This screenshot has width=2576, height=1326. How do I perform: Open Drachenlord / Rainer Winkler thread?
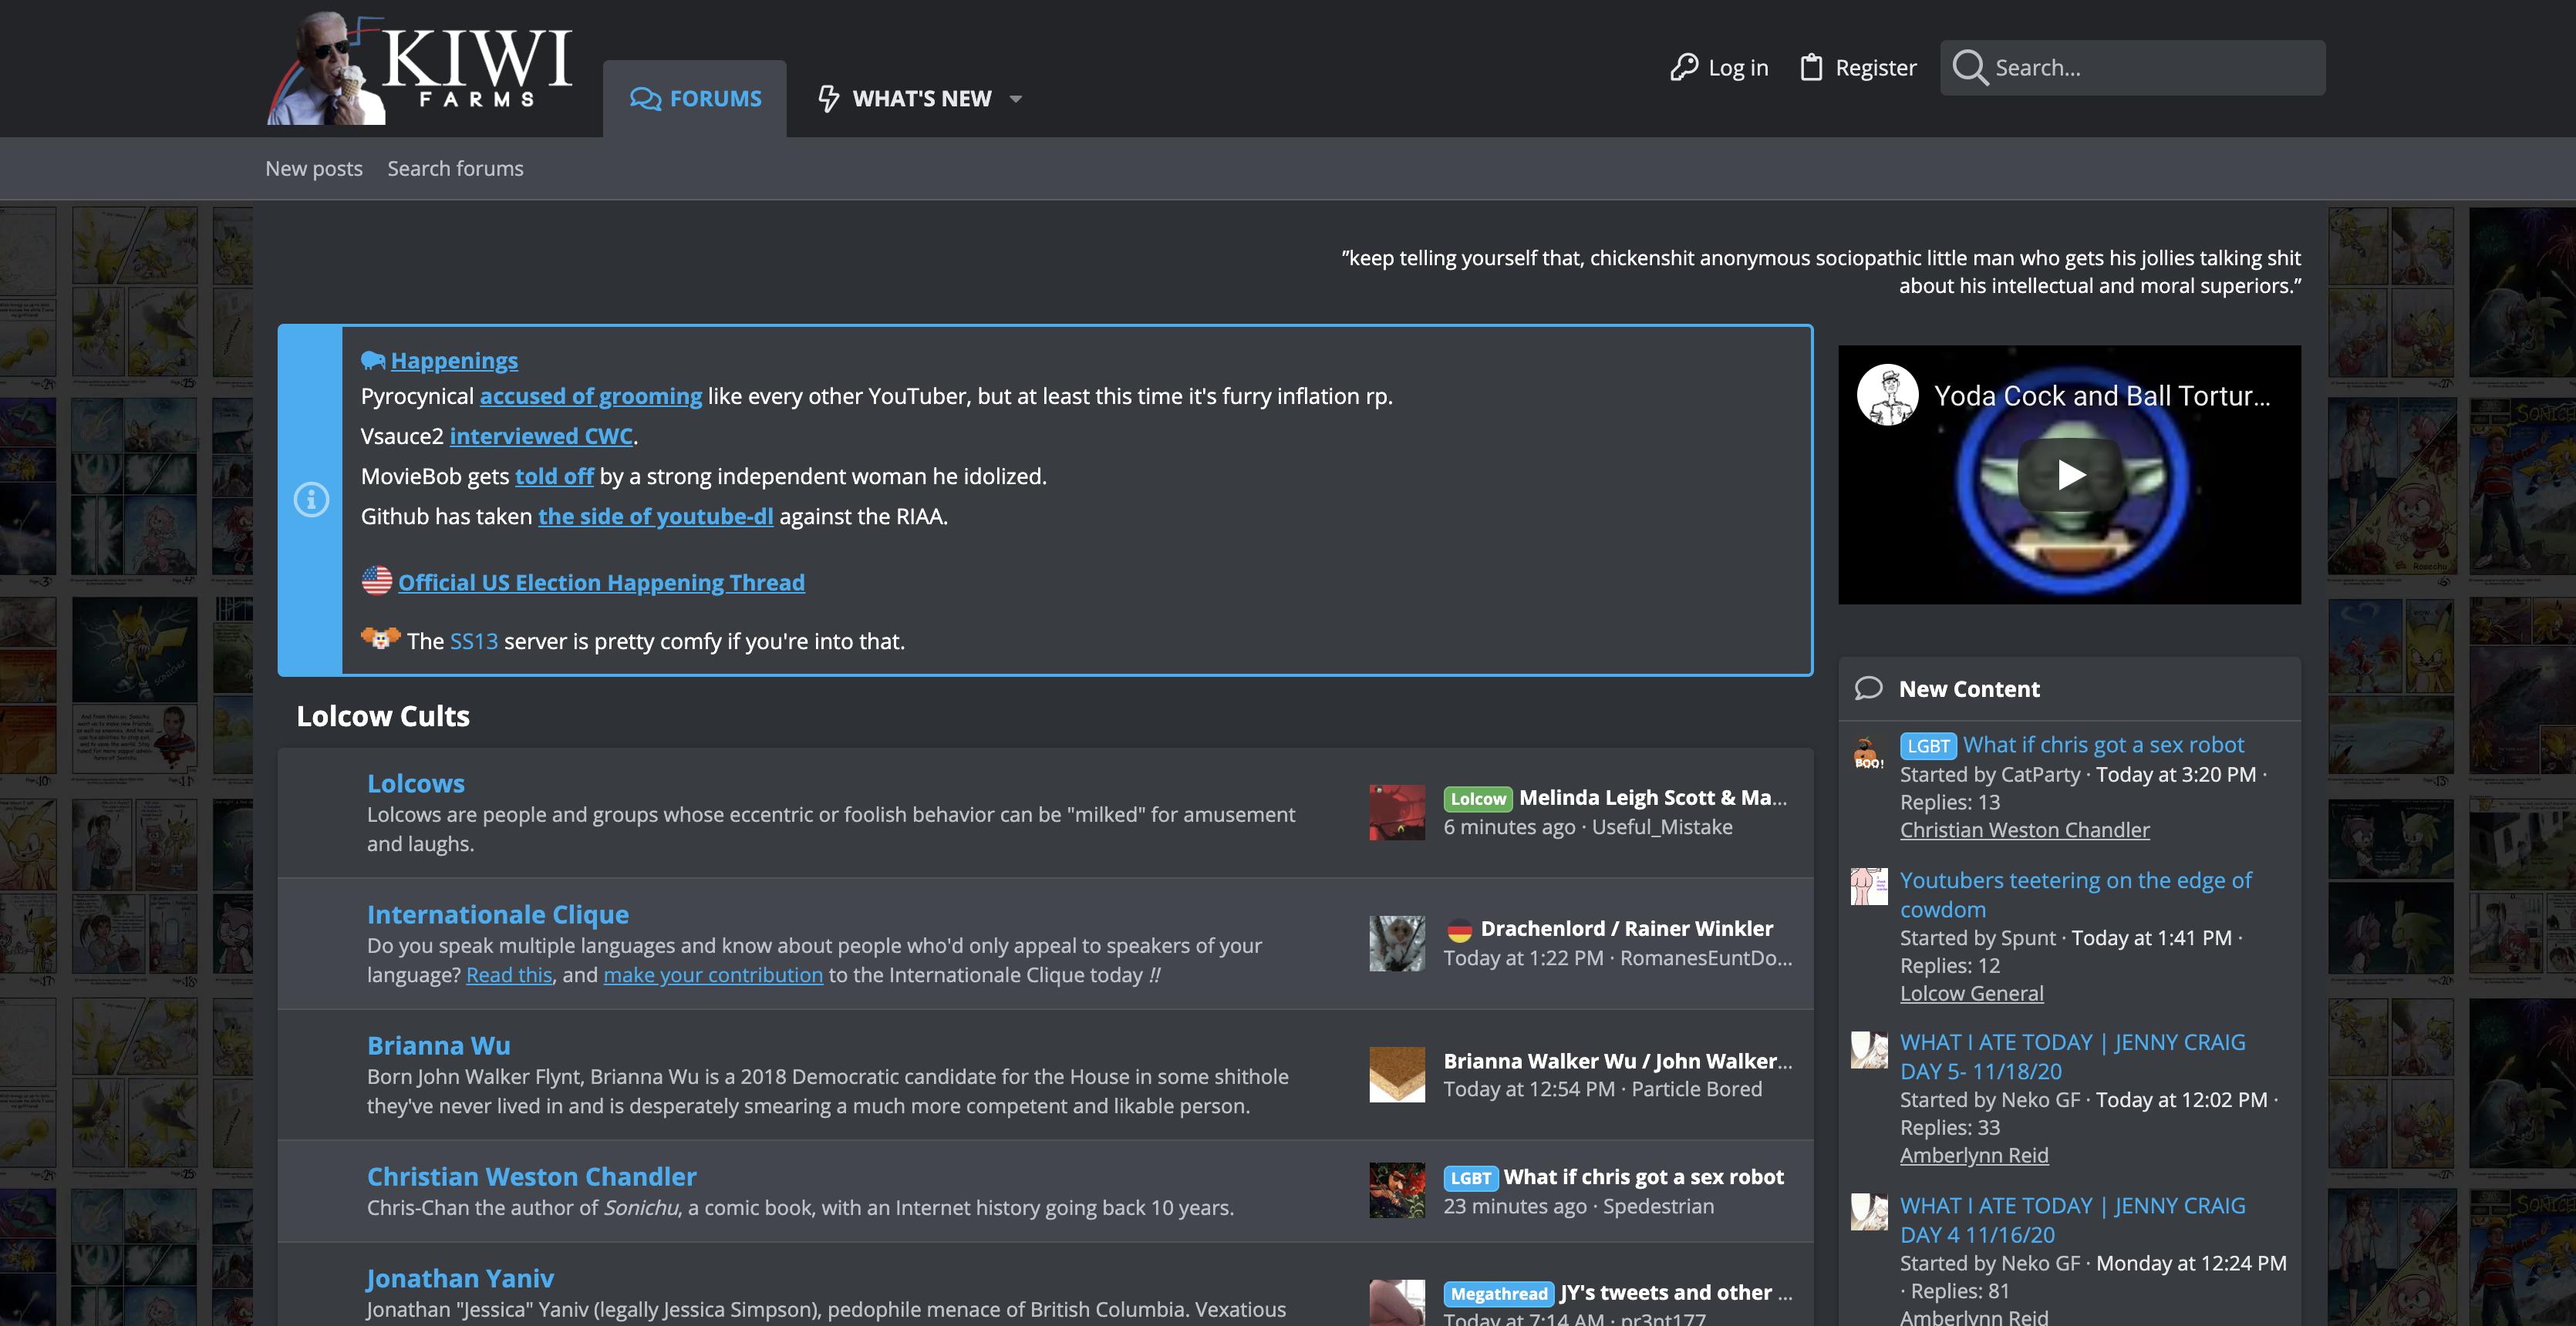(1626, 928)
